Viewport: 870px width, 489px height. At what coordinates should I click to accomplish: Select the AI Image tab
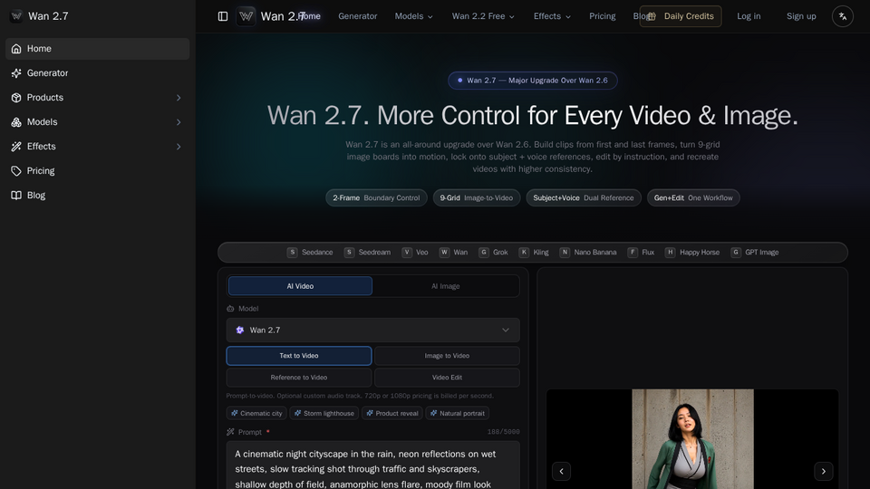coord(446,286)
